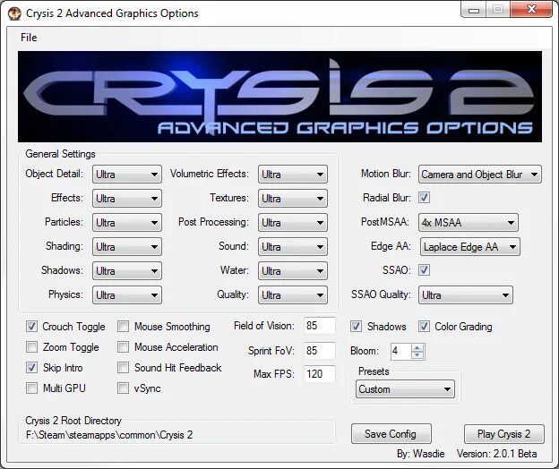Increase Bloom value with up arrow
Screen dimensions: 559x469
point(417,348)
